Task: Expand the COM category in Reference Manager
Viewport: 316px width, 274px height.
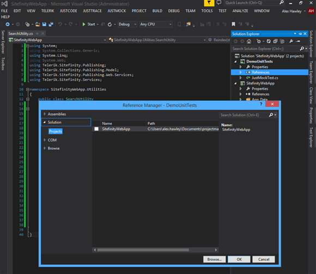Action: [45, 140]
